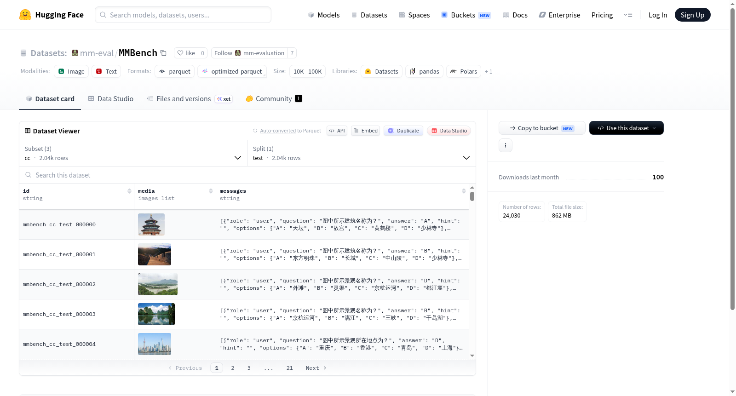Click the Duplicate button
This screenshot has width=736, height=396.
(403, 131)
